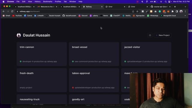Open Gmail bookmark
Viewport: 192px width, 108px height.
coord(6,16)
